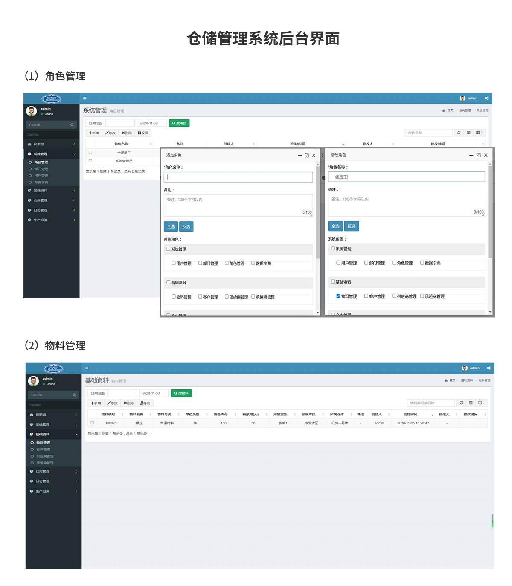Screen dimensions: 512x586
Task: Open settings gears icon on 基础资料 page header
Action: click(489, 368)
